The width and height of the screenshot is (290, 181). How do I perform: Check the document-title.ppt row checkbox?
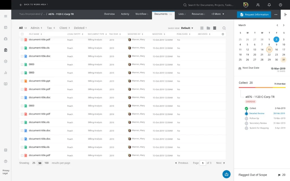pyautogui.click(x=22, y=81)
